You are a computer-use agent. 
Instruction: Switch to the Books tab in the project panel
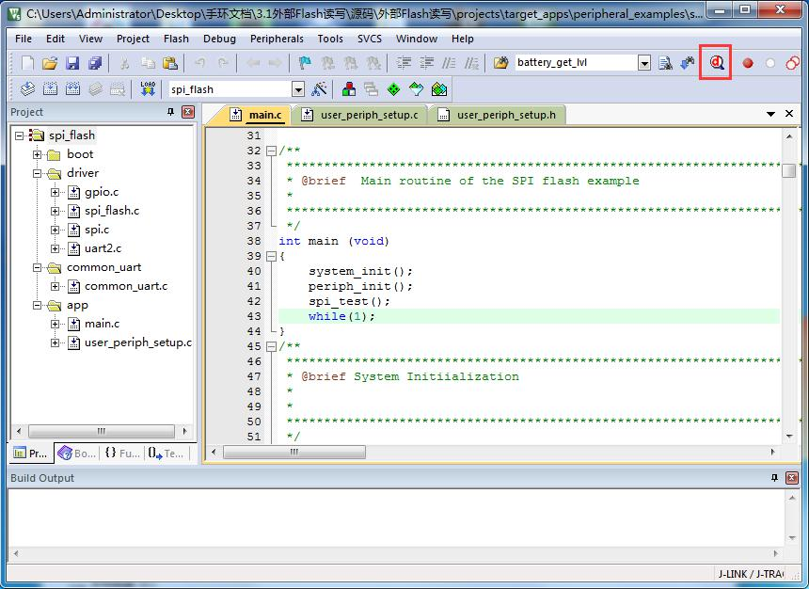77,454
